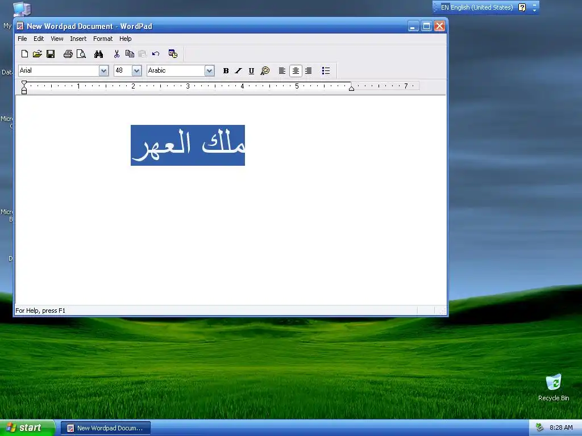Screen dimensions: 582x436
Task: Open the Insert menu
Action: click(x=78, y=39)
